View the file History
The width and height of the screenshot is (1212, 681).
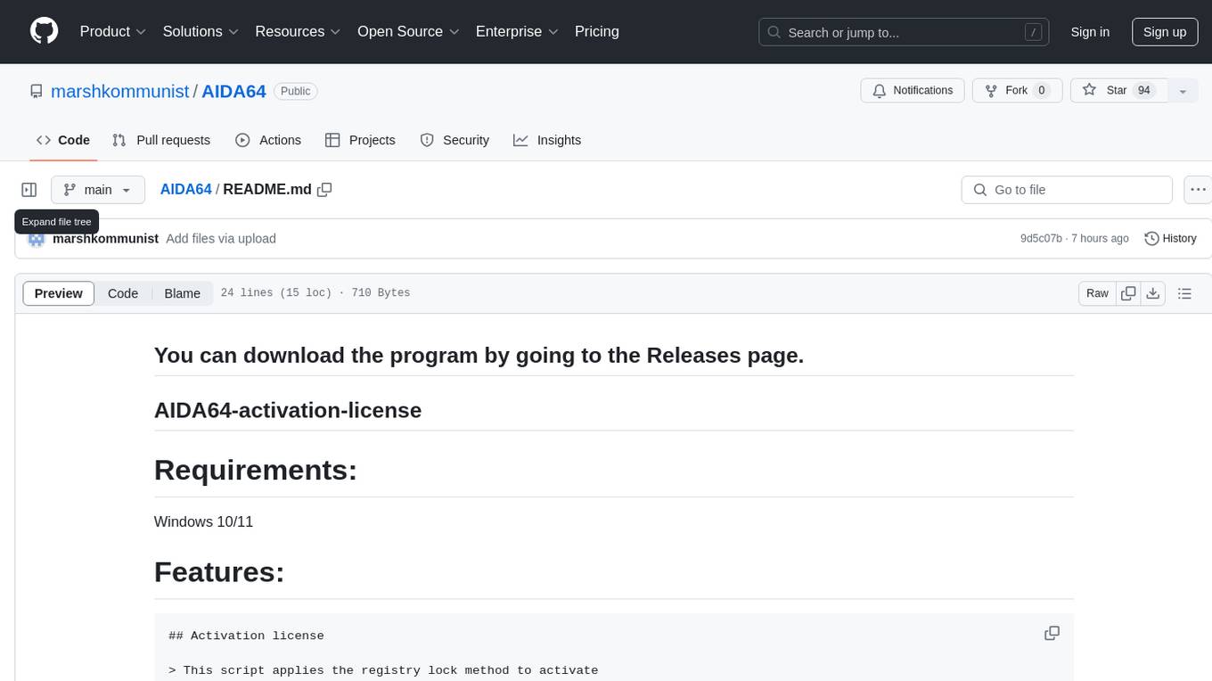(x=1170, y=238)
